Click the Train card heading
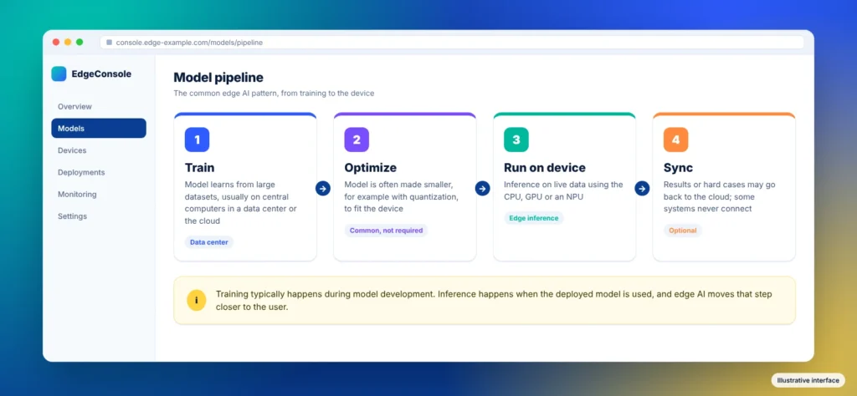857x396 pixels. click(x=199, y=167)
